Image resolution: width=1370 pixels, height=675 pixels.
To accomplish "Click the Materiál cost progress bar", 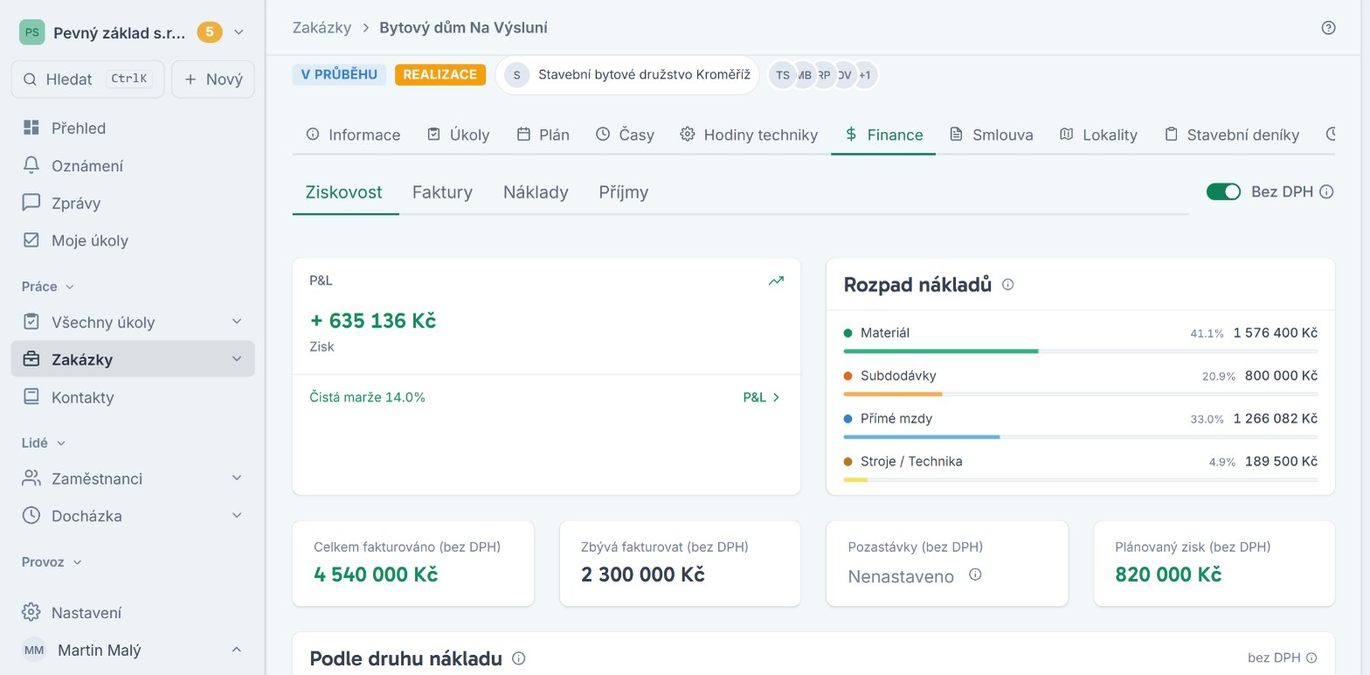I will (x=1081, y=351).
